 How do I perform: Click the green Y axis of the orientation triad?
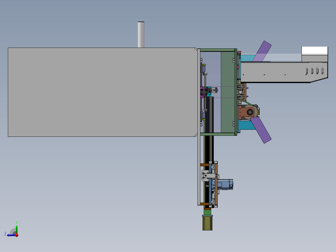click(x=17, y=229)
